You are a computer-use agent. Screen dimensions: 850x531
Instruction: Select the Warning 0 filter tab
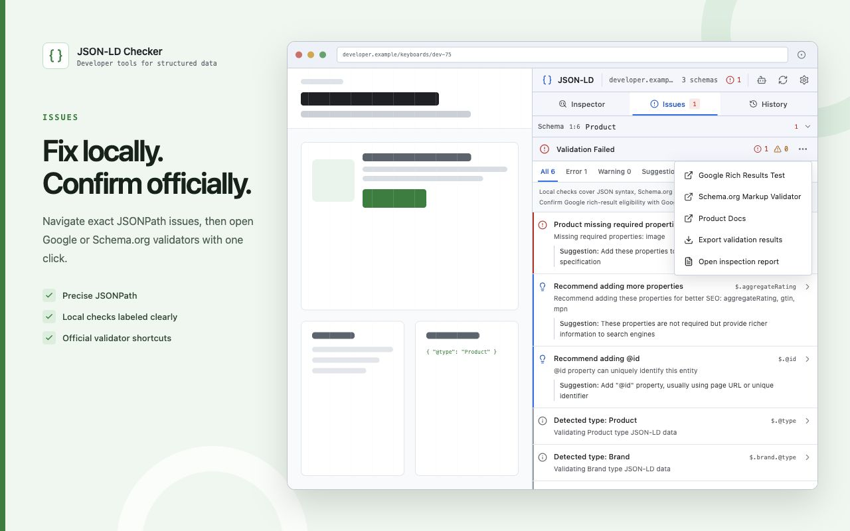point(614,172)
